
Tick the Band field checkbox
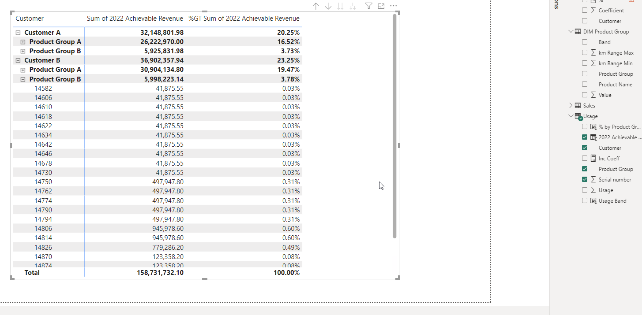pos(585,42)
